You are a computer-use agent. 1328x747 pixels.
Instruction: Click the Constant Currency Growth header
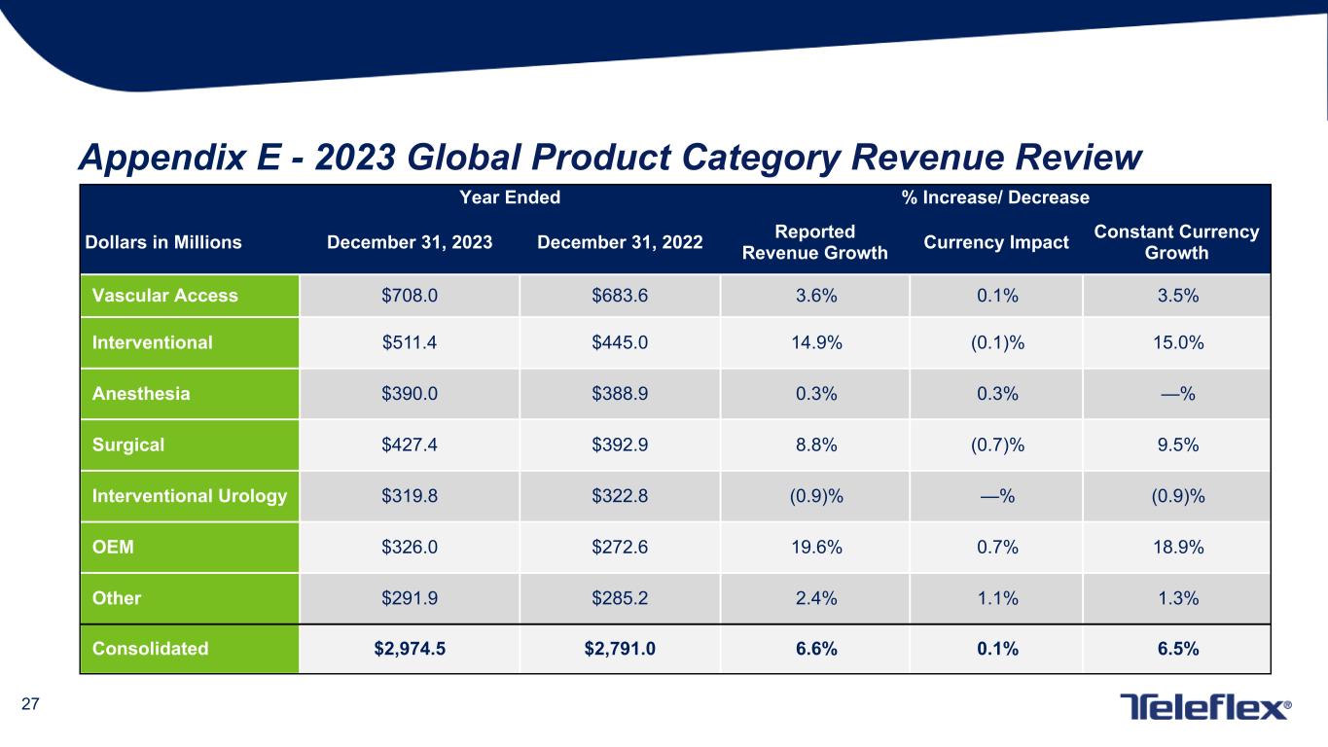(1176, 243)
